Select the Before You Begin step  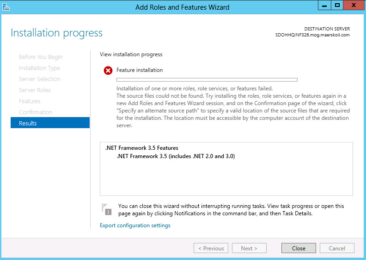coord(41,57)
